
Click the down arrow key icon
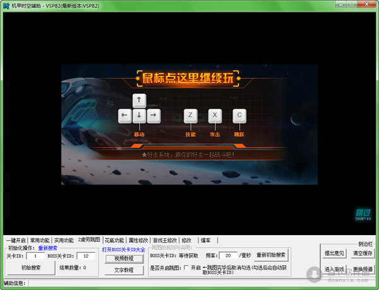[139, 116]
